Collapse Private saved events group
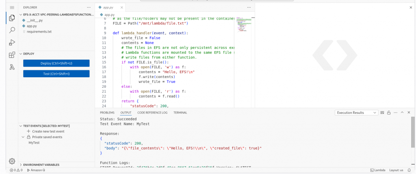 [23, 137]
